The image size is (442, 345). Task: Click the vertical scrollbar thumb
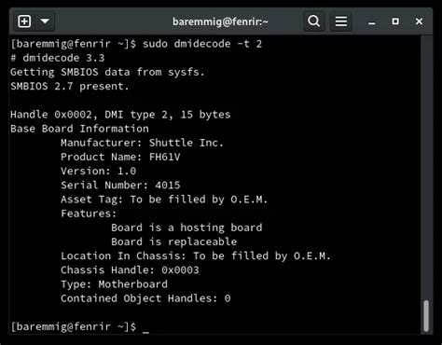(x=426, y=315)
